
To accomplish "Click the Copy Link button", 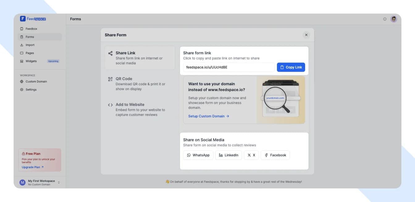I will pos(291,67).
